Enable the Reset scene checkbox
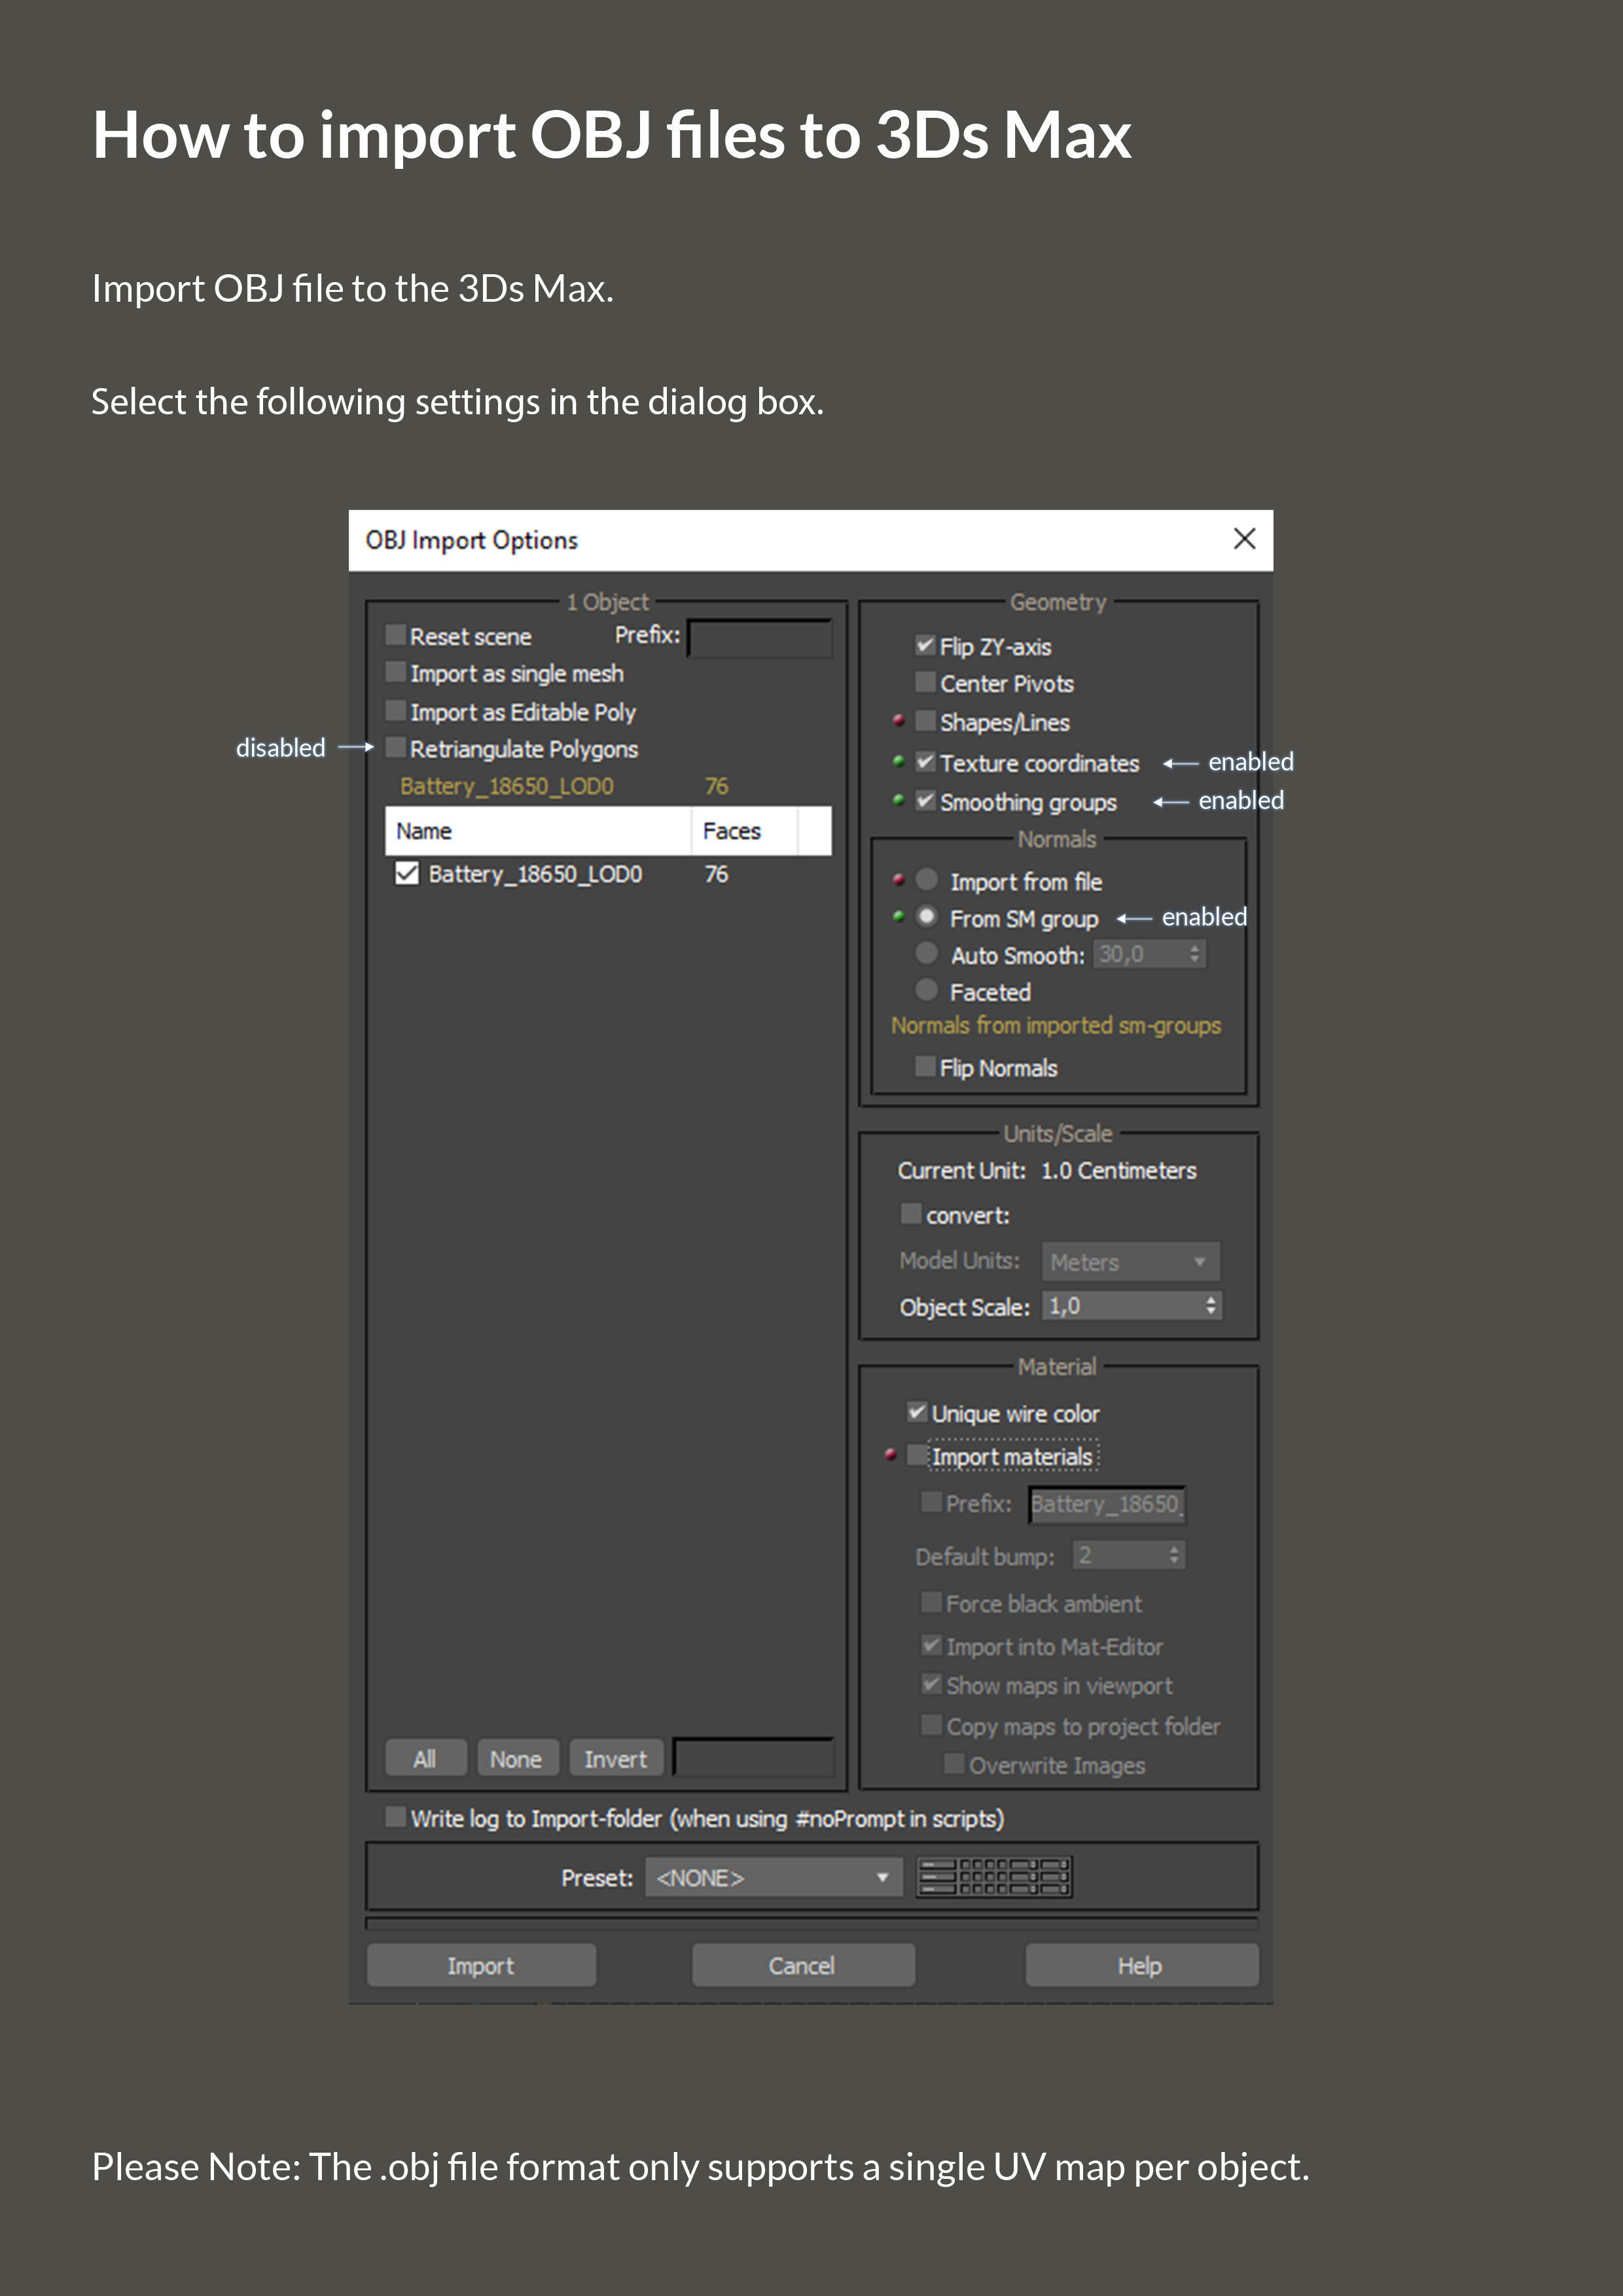 396,635
